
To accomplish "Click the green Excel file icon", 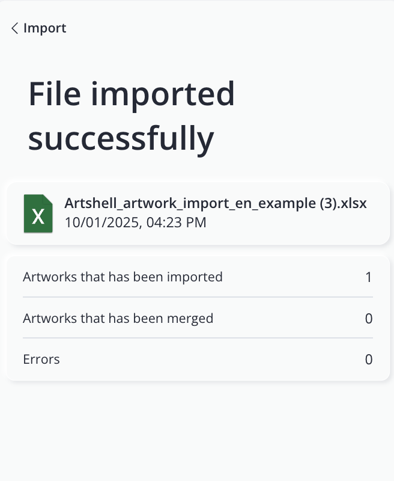I will (x=38, y=213).
